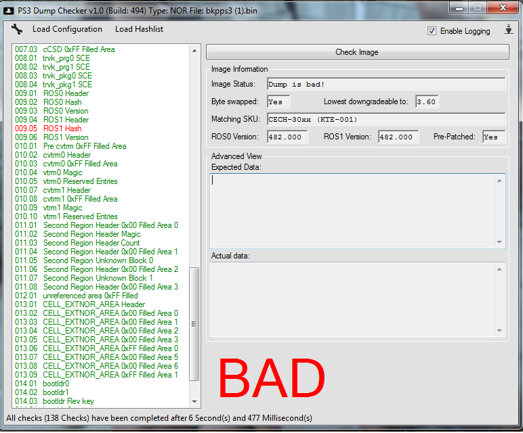Select 010.01 Pre cvtrm 0xFF Filled Area
523x433 pixels.
pyautogui.click(x=70, y=146)
